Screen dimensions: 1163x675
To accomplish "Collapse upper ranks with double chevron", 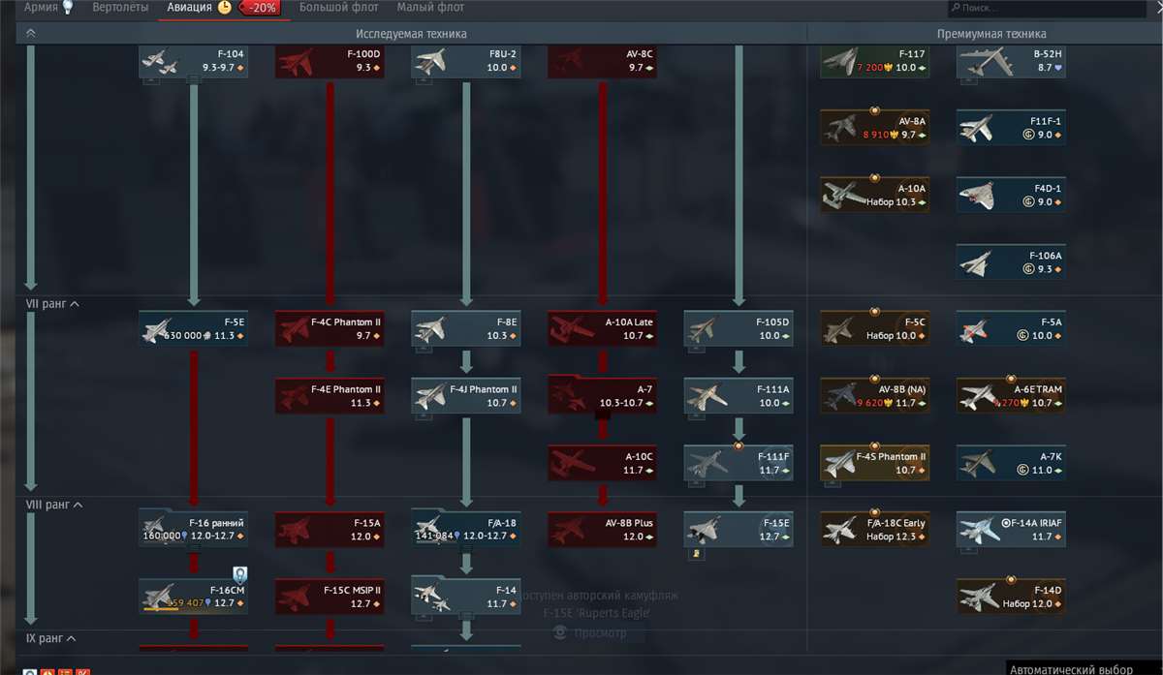I will coord(30,33).
